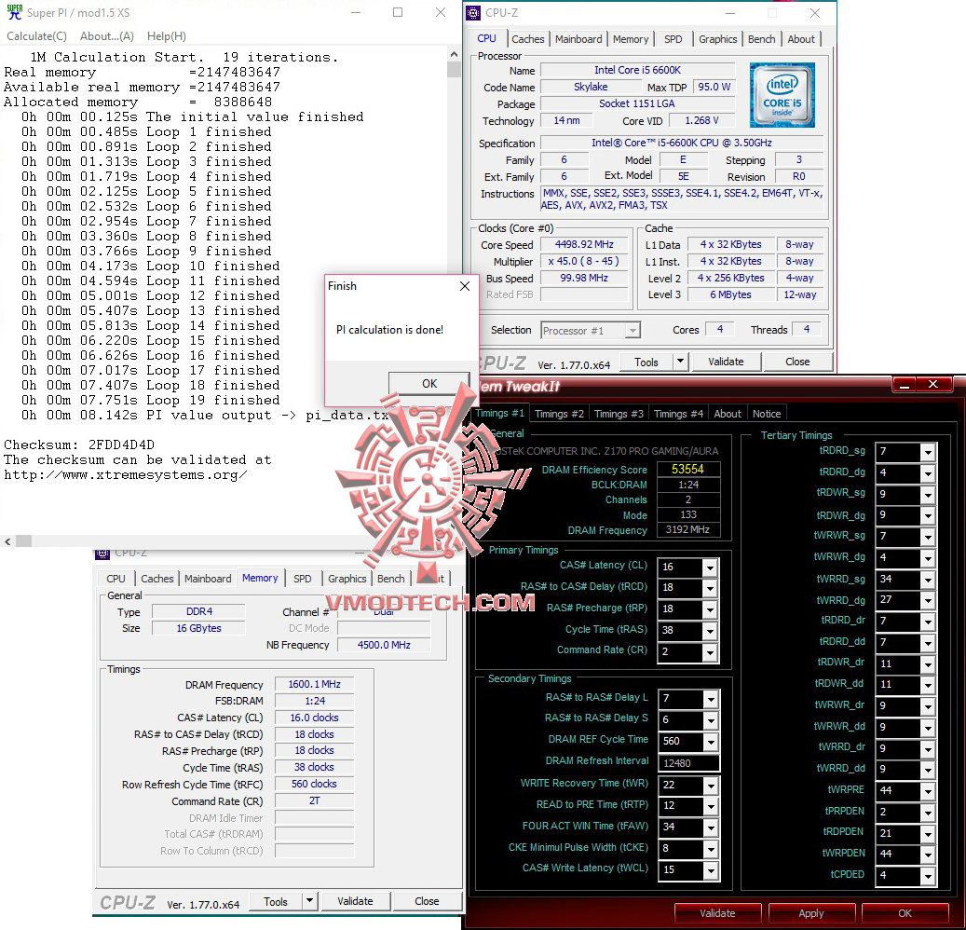966x930 pixels.
Task: Open the Tools dropdown arrow in top CPU-Z window
Action: (x=680, y=362)
